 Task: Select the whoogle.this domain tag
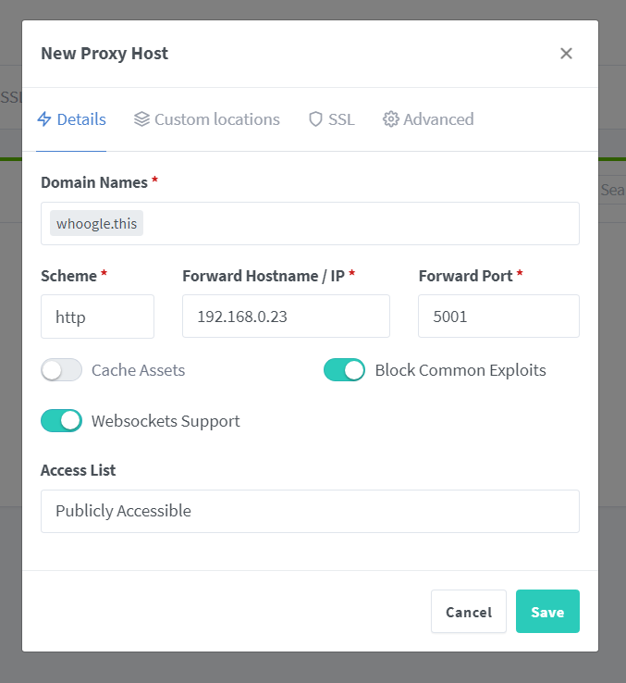pyautogui.click(x=97, y=224)
